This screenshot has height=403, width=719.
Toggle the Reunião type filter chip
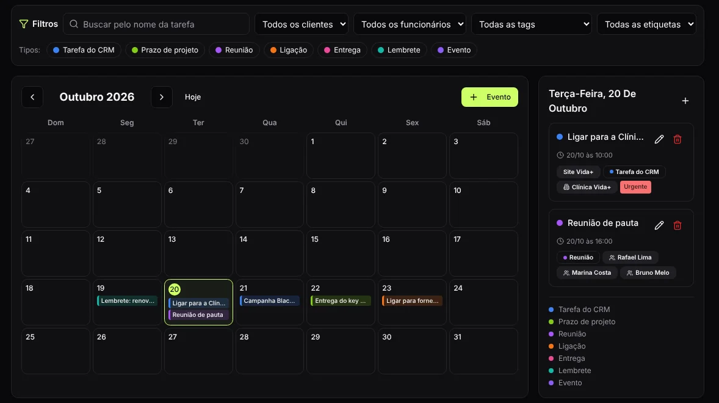[x=234, y=50]
